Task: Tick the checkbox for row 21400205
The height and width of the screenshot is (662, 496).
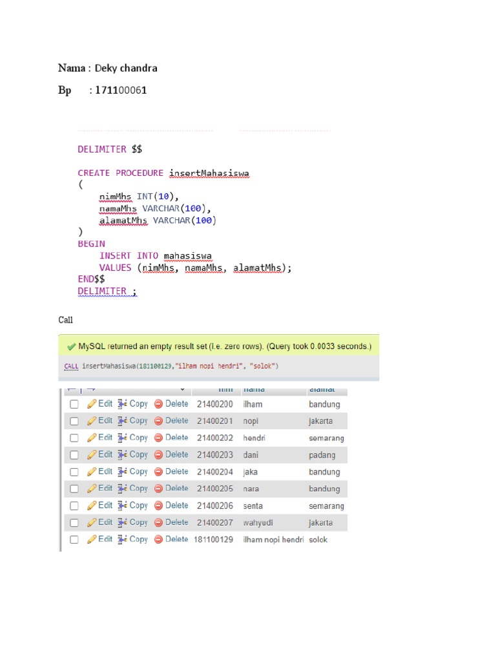Action: click(74, 489)
